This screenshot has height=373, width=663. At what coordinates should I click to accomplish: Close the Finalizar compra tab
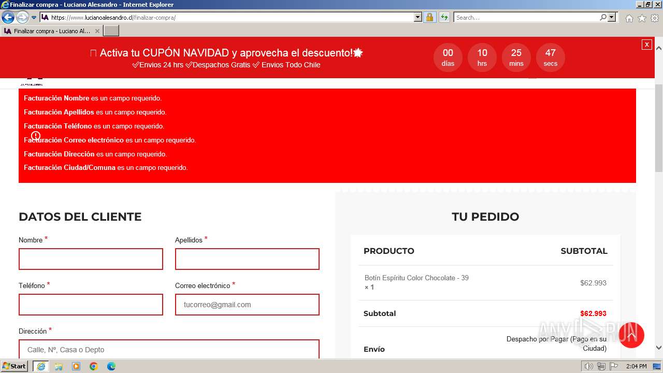tap(97, 31)
